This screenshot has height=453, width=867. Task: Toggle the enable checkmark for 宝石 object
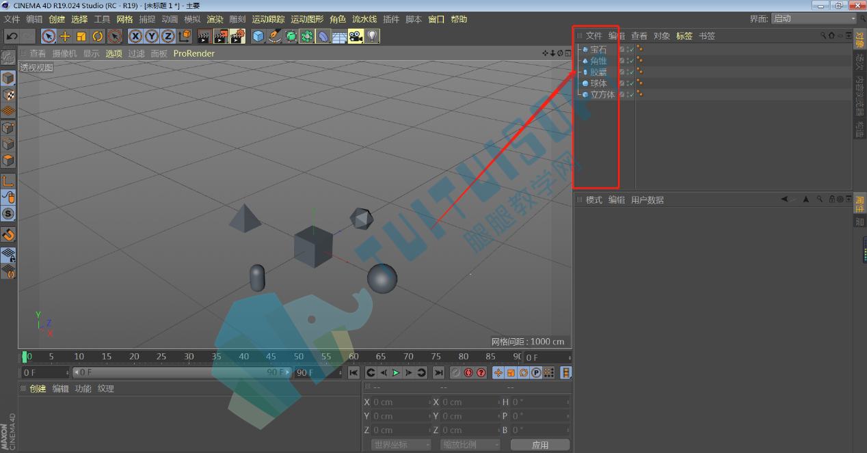pos(632,49)
